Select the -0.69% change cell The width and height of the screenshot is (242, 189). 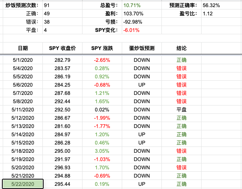tap(102, 176)
